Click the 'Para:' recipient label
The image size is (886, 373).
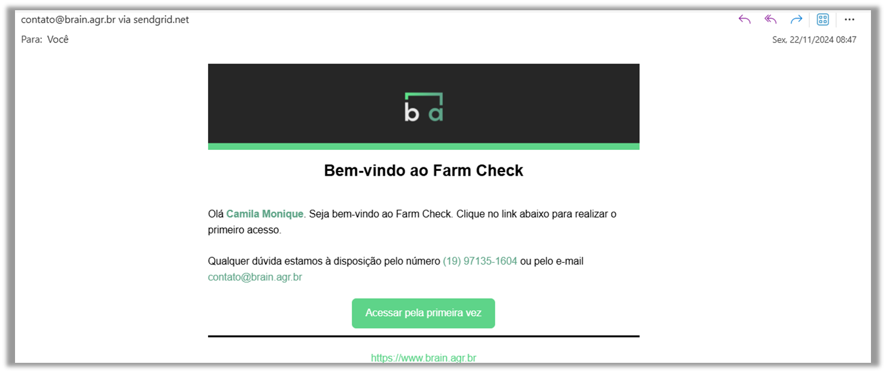[31, 39]
